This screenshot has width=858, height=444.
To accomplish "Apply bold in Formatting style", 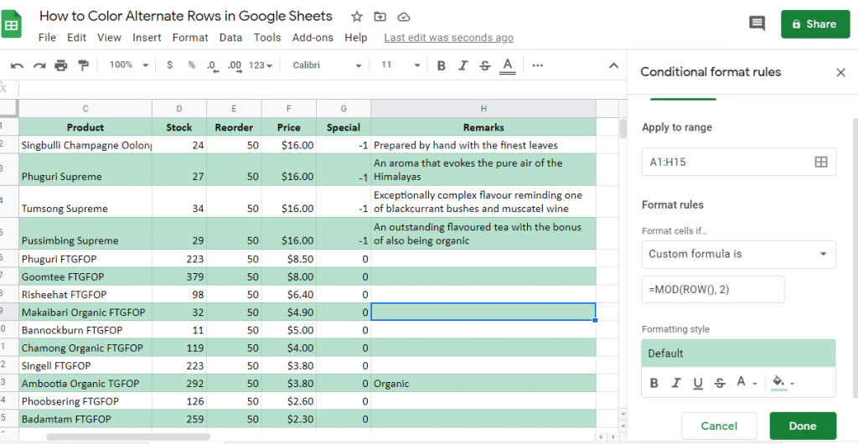I will (x=654, y=383).
